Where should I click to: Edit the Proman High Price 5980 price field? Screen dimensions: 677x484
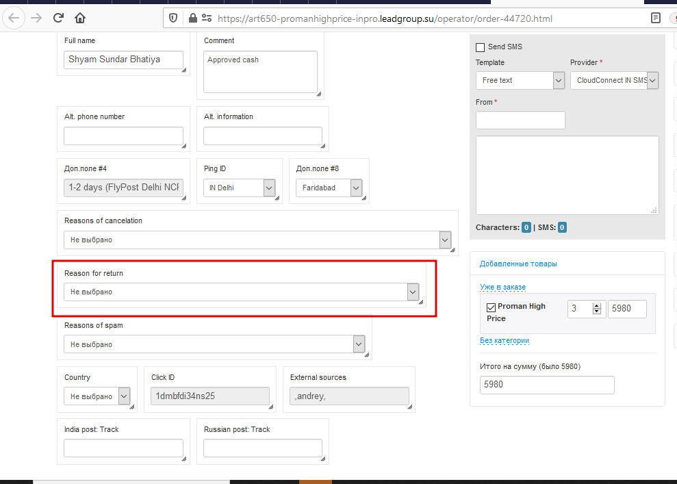tap(627, 309)
